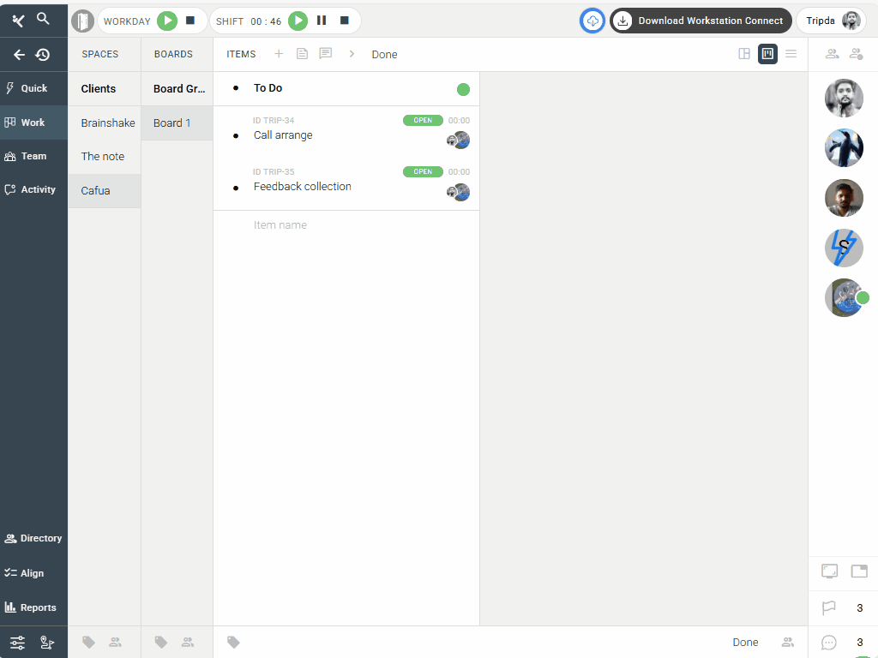Expand the Board 1 entry

pyautogui.click(x=172, y=123)
